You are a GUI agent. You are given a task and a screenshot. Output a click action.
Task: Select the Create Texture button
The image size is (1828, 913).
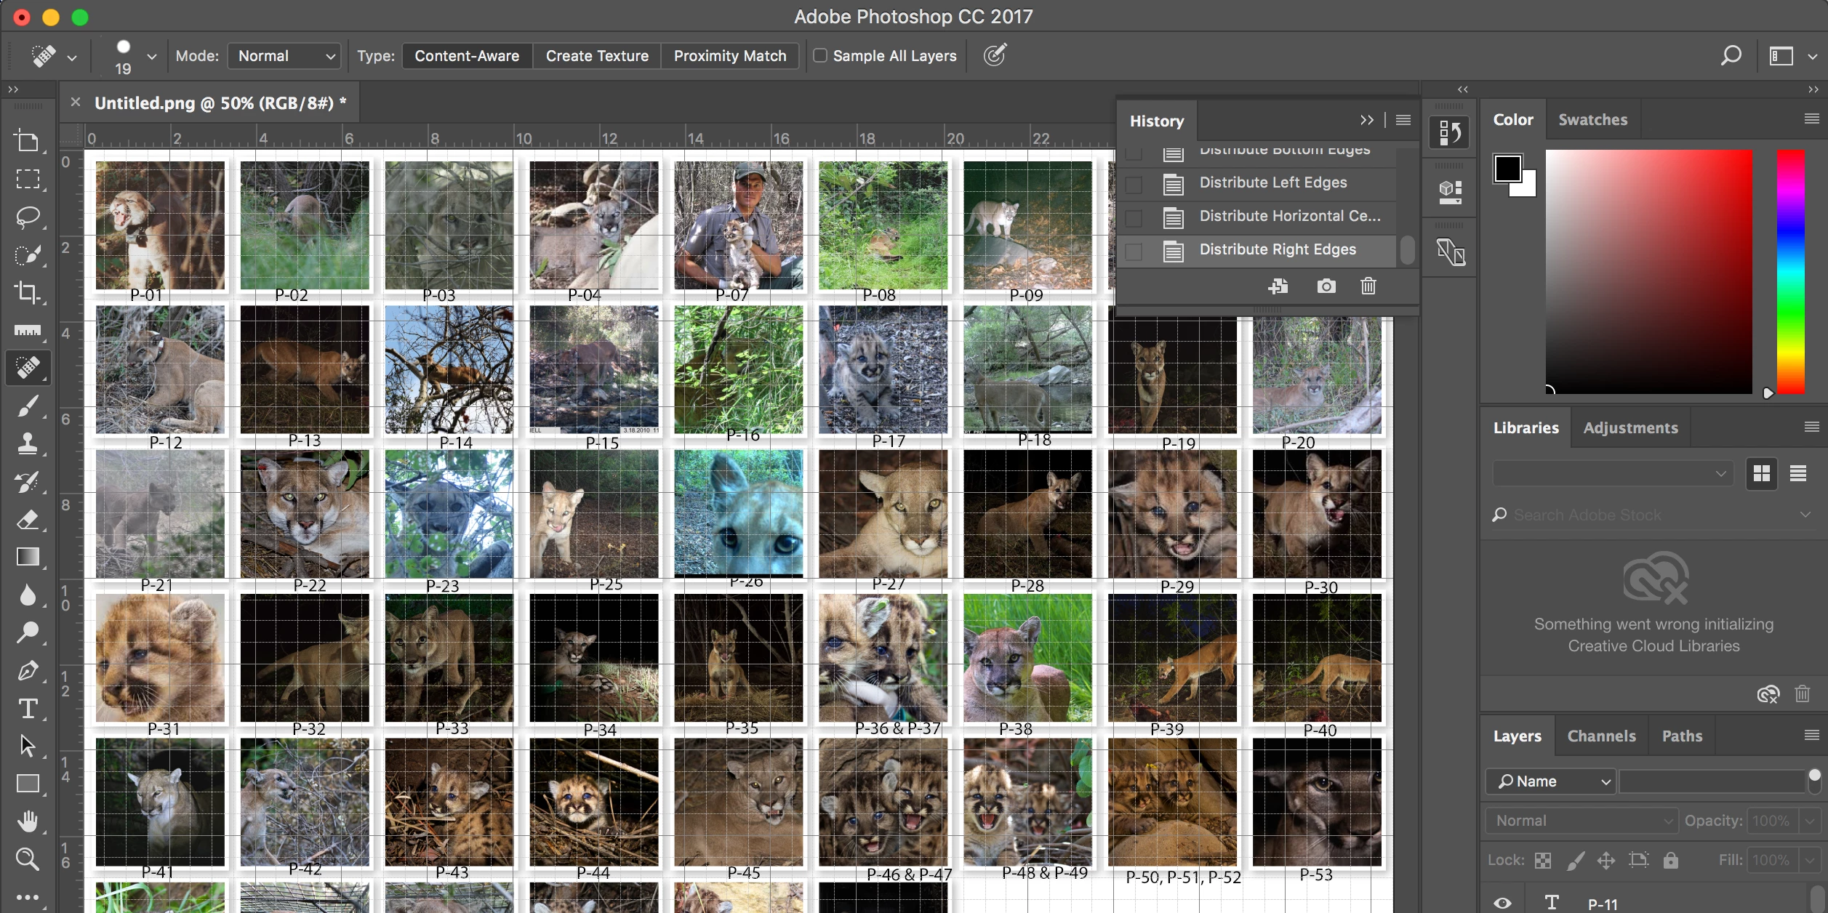596,56
